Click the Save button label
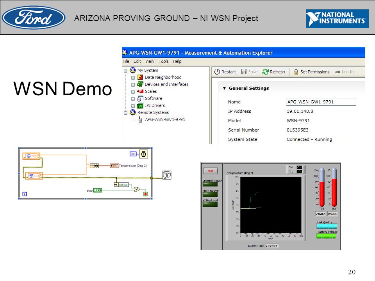 [x=253, y=72]
